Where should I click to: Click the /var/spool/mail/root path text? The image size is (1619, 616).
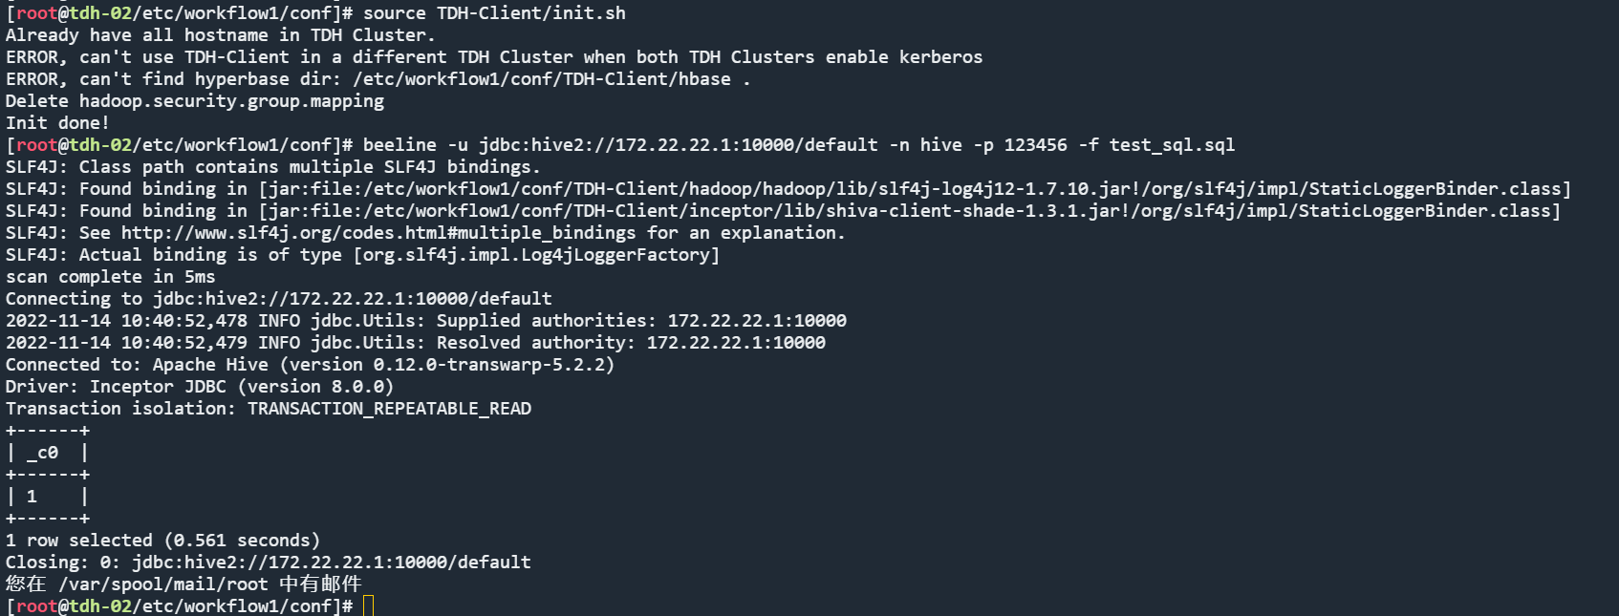[x=163, y=584]
